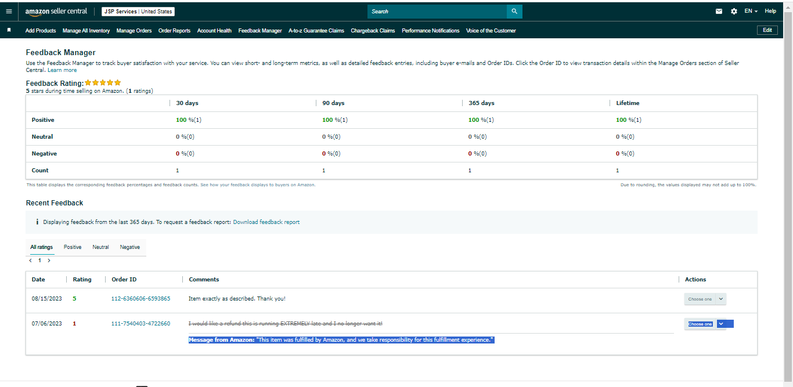Click the 90 days column header
This screenshot has height=387, width=793.
click(333, 103)
